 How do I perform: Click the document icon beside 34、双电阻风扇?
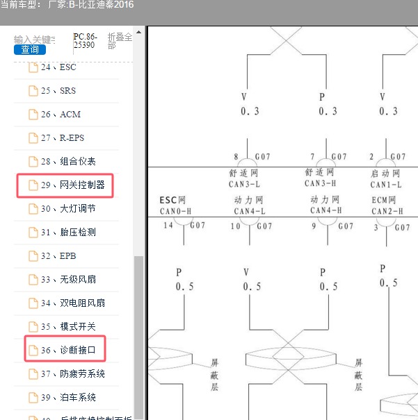click(33, 303)
